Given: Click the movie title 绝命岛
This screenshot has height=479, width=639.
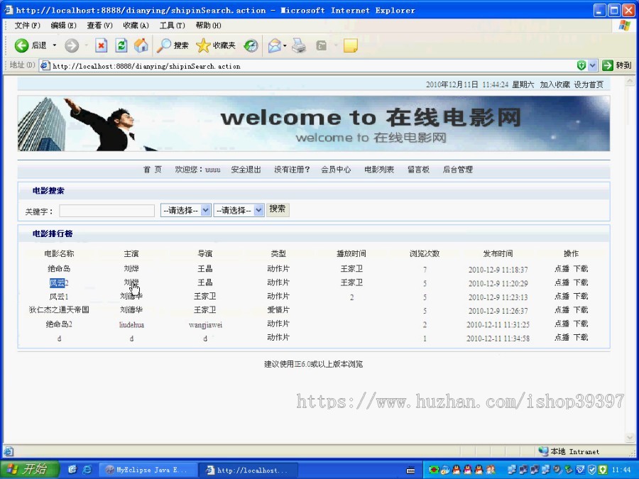Looking at the screenshot, I should click(x=59, y=268).
